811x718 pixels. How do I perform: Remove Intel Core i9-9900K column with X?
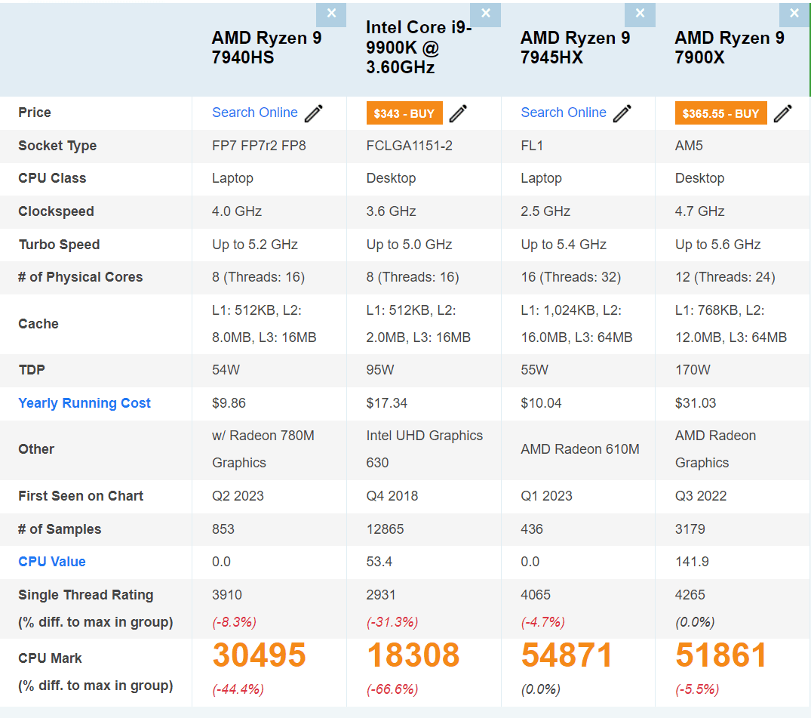[485, 14]
